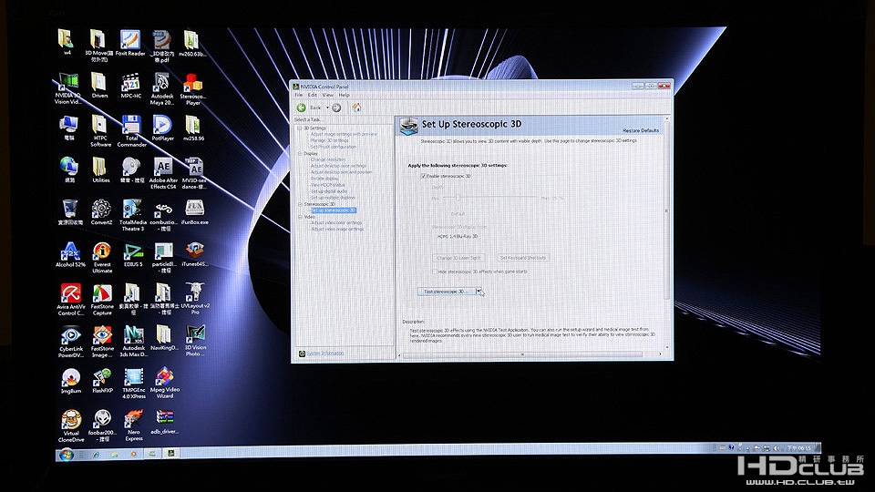Viewport: 875px width, 492px height.
Task: Select Change resolution task
Action: click(328, 159)
